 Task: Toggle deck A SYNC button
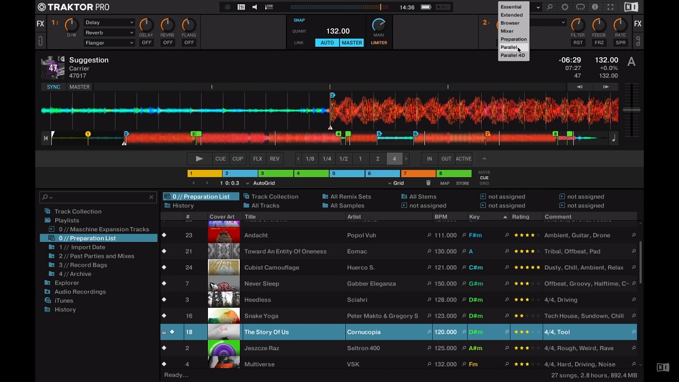(54, 87)
